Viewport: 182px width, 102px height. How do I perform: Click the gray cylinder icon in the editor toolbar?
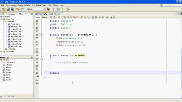tap(114, 17)
